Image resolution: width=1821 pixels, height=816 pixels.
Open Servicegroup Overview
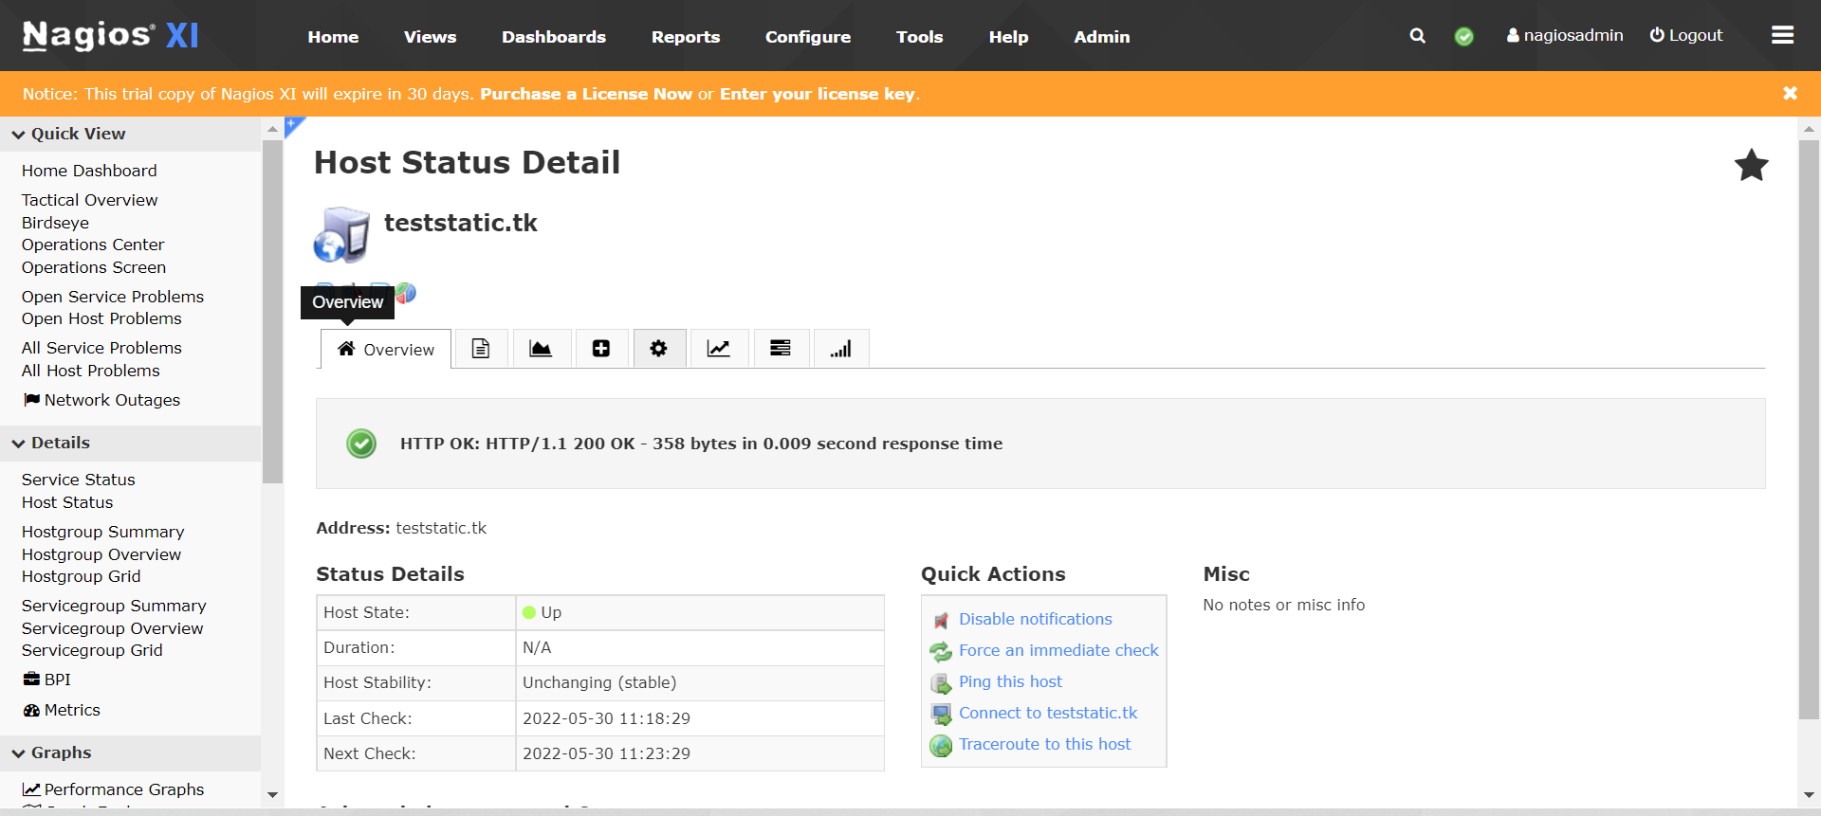click(x=113, y=628)
